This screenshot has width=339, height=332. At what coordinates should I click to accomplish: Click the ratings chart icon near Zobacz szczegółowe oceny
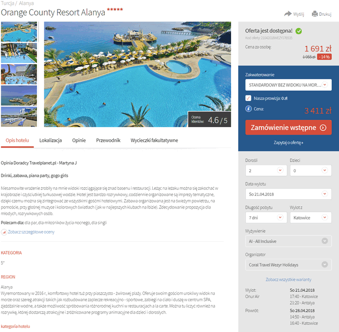(x=4, y=232)
